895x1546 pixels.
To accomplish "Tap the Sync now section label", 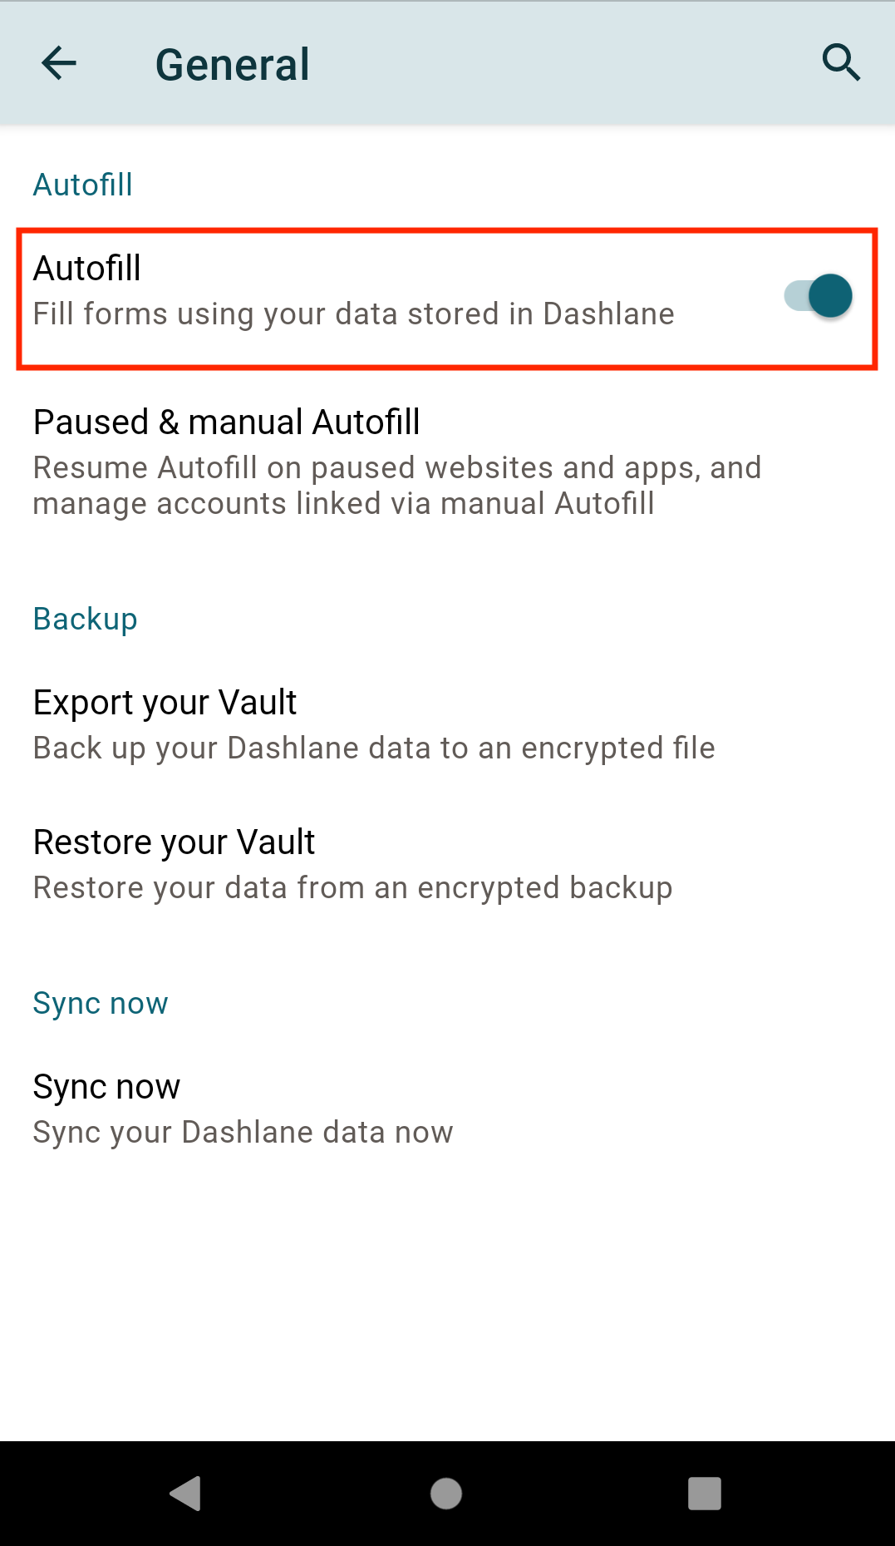I will click(x=100, y=1003).
